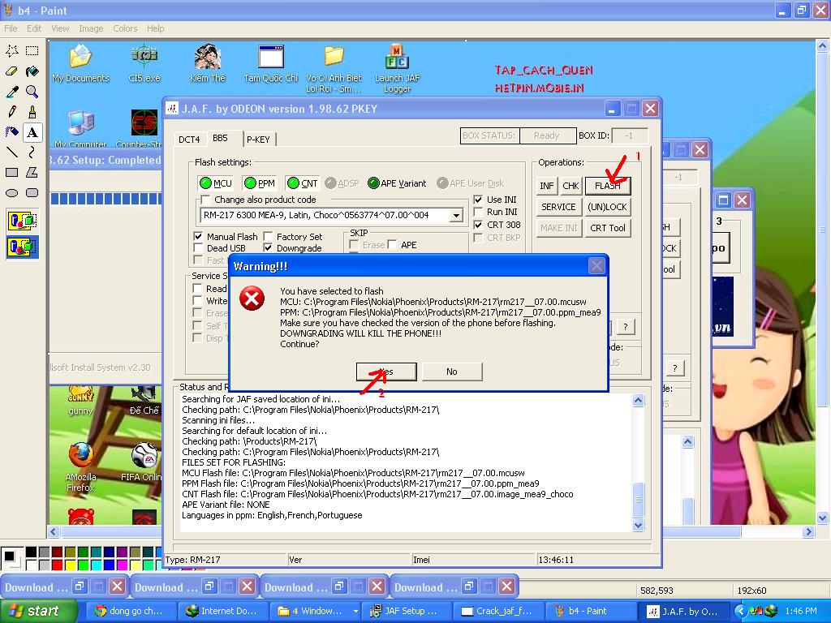Select the Text tool in Paint
831x623 pixels.
pyautogui.click(x=32, y=132)
